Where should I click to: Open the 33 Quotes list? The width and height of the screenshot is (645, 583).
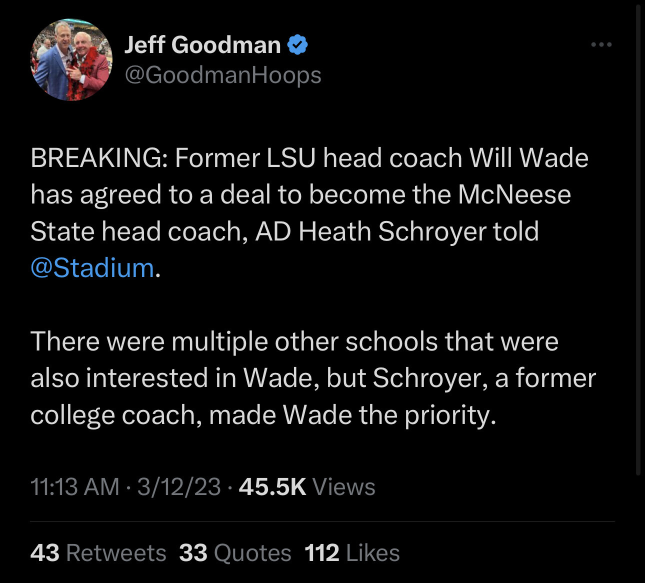[235, 553]
